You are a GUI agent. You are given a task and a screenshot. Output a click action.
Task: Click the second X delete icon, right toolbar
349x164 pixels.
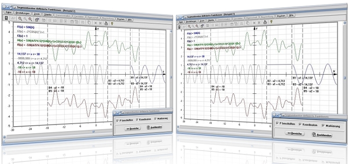click(259, 22)
